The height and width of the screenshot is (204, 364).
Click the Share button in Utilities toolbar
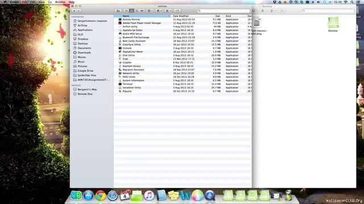[177, 11]
